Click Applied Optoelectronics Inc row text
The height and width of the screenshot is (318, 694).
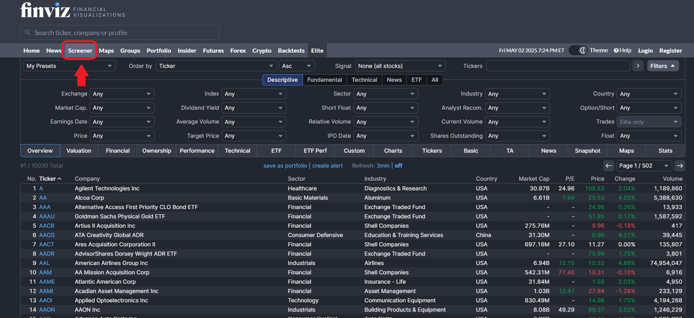[111, 300]
